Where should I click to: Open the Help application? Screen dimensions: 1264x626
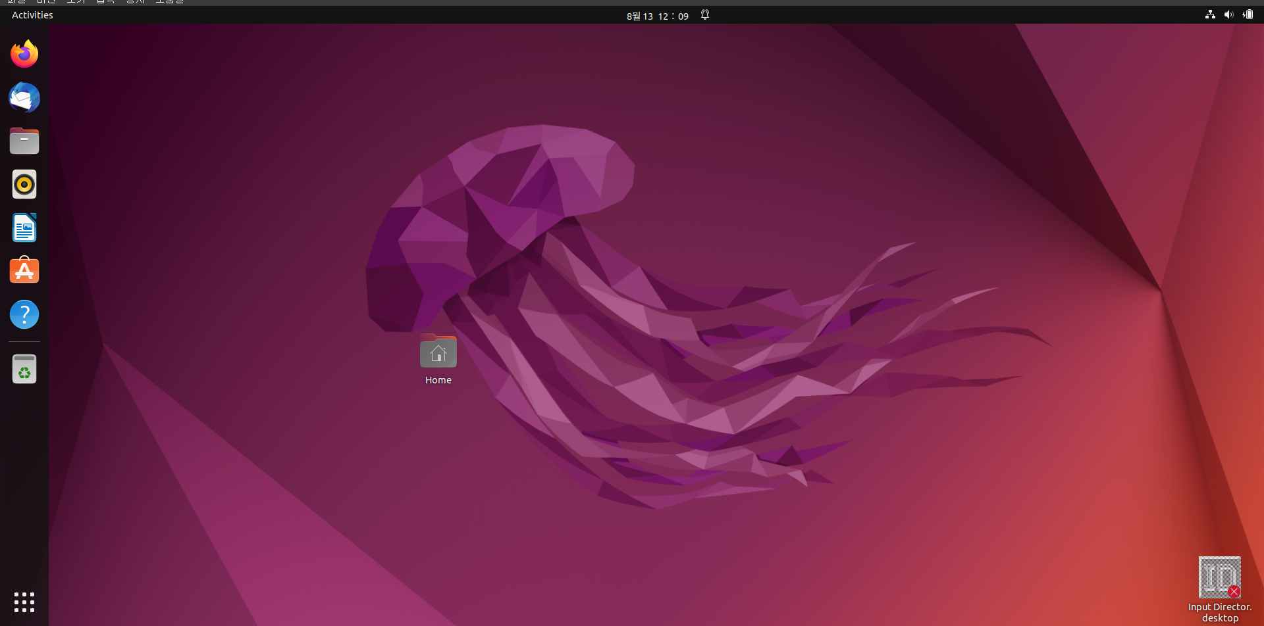(24, 314)
